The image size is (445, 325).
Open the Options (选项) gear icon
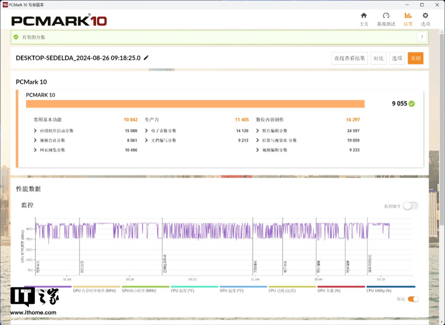tap(425, 19)
